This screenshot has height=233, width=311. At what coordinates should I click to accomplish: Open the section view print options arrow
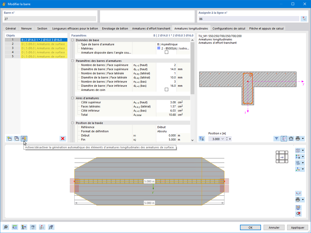[x=303, y=139]
